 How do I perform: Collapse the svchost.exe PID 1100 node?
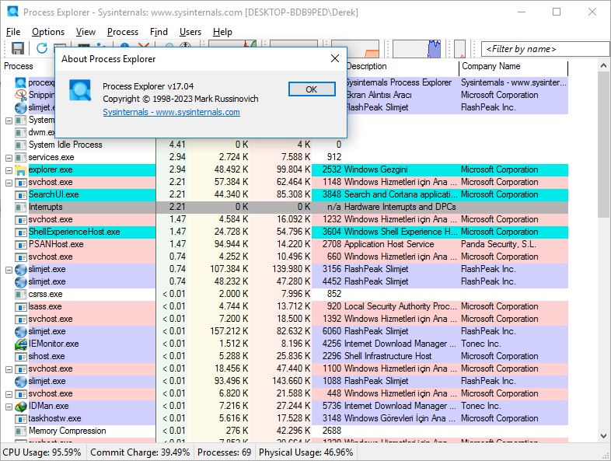click(x=9, y=369)
